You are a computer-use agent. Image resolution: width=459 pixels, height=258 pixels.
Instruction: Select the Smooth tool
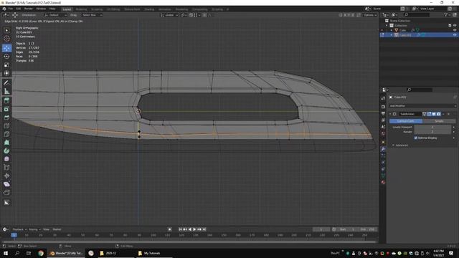point(6,159)
